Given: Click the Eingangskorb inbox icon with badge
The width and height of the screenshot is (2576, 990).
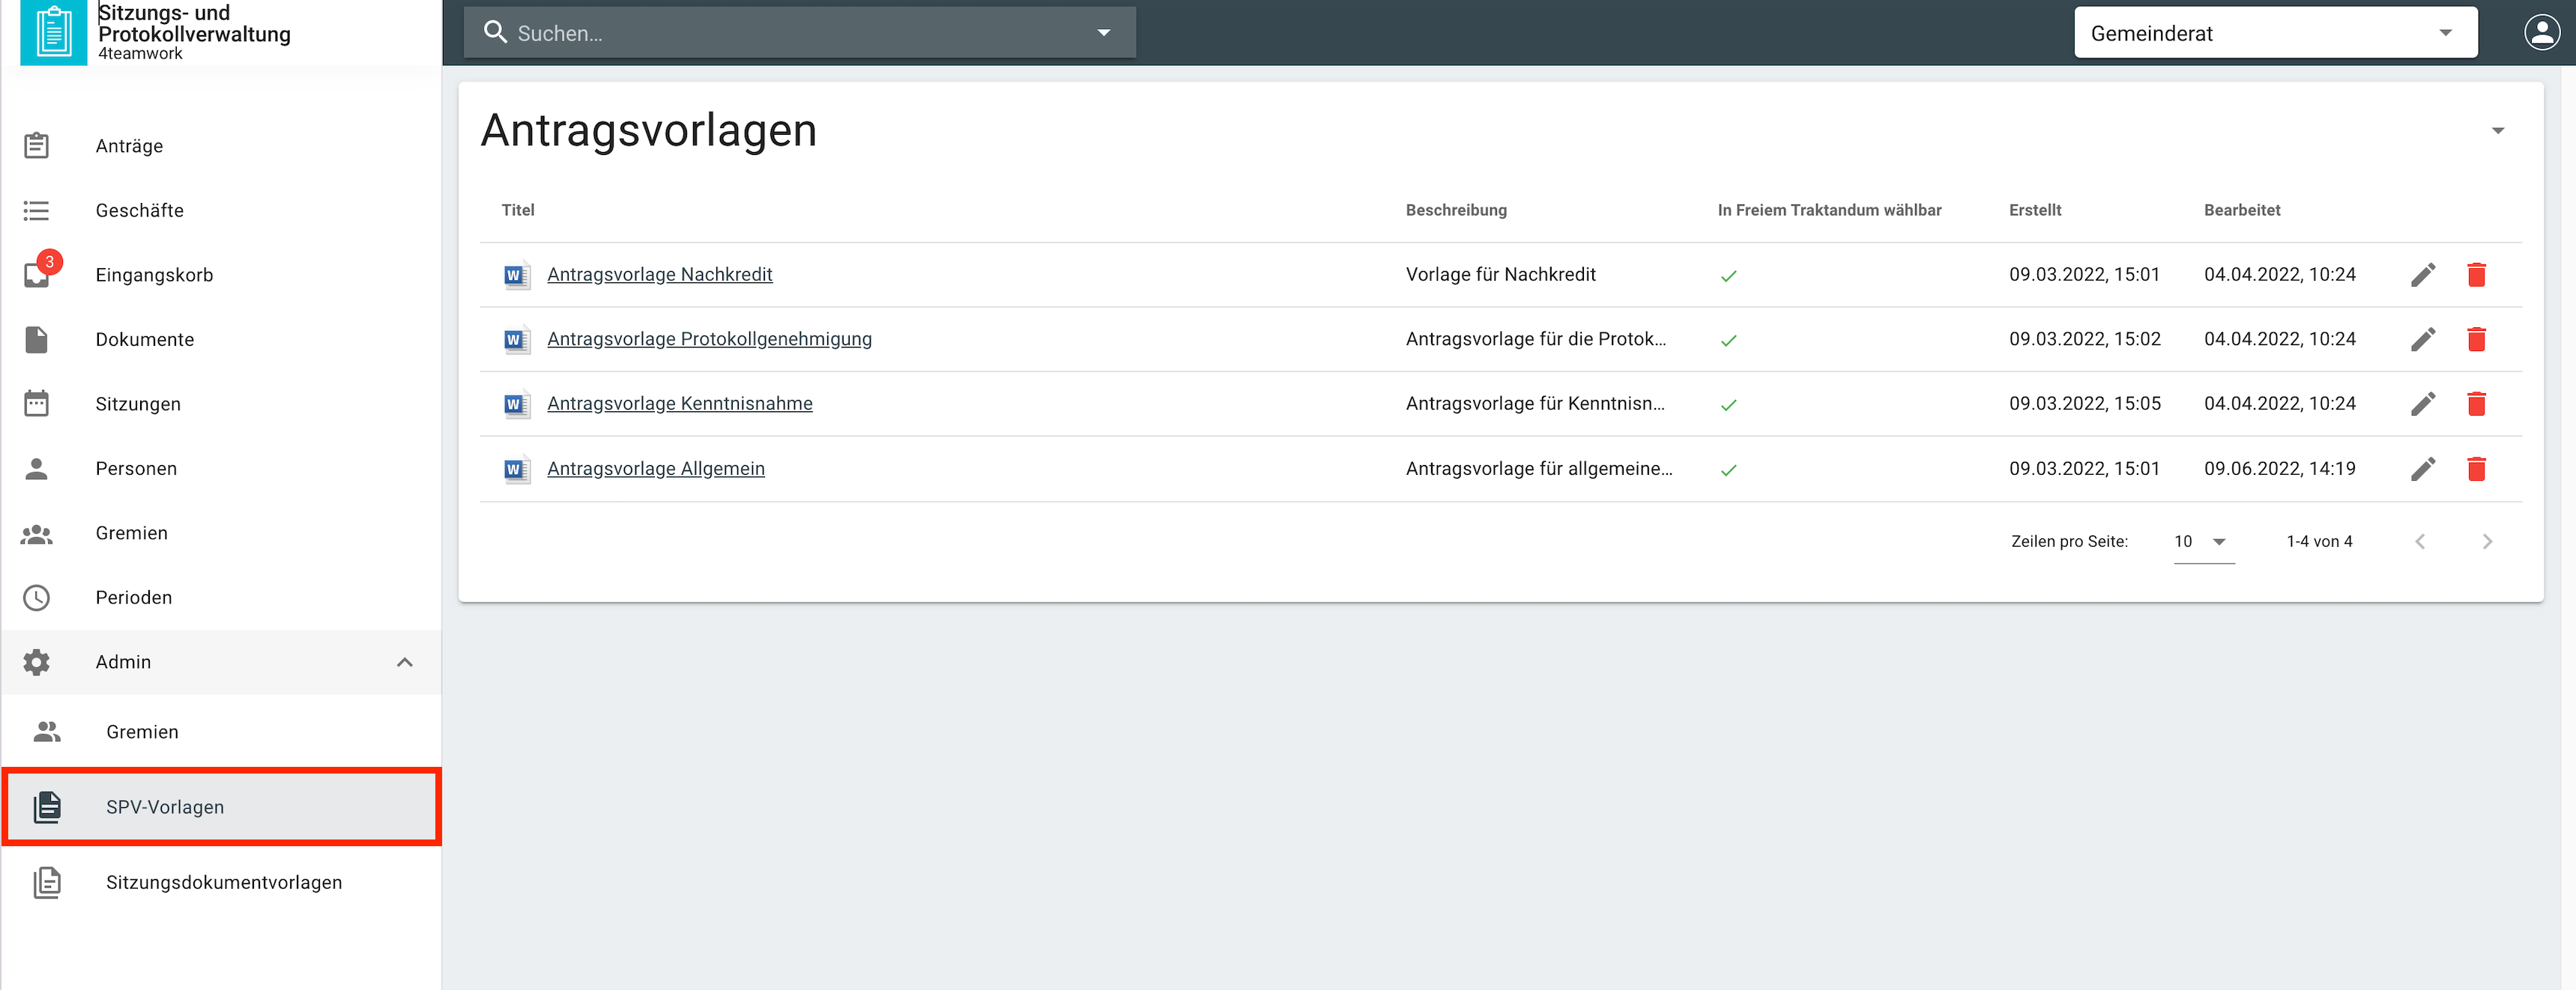Looking at the screenshot, I should click(38, 275).
